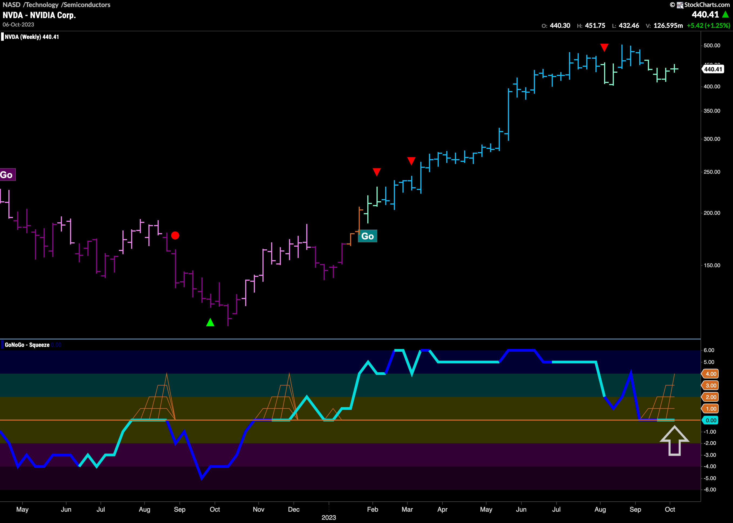Click the low price value 432.46
The height and width of the screenshot is (523, 733).
tap(629, 25)
